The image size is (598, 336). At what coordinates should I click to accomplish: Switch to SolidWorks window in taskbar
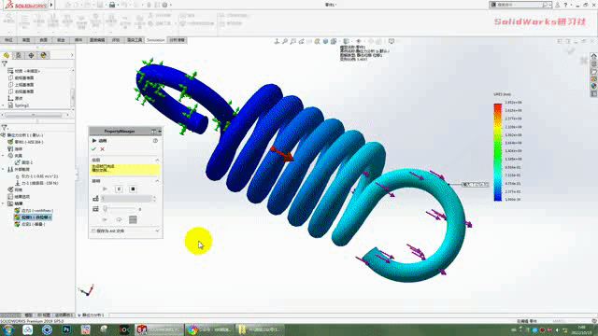tap(158, 329)
